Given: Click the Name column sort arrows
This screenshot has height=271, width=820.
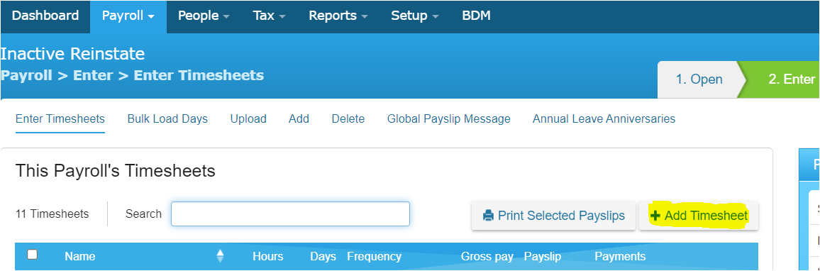Looking at the screenshot, I should coord(220,256).
